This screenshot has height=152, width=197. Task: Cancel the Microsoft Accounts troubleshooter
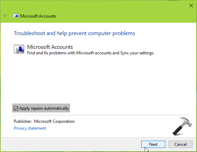[x=180, y=144]
